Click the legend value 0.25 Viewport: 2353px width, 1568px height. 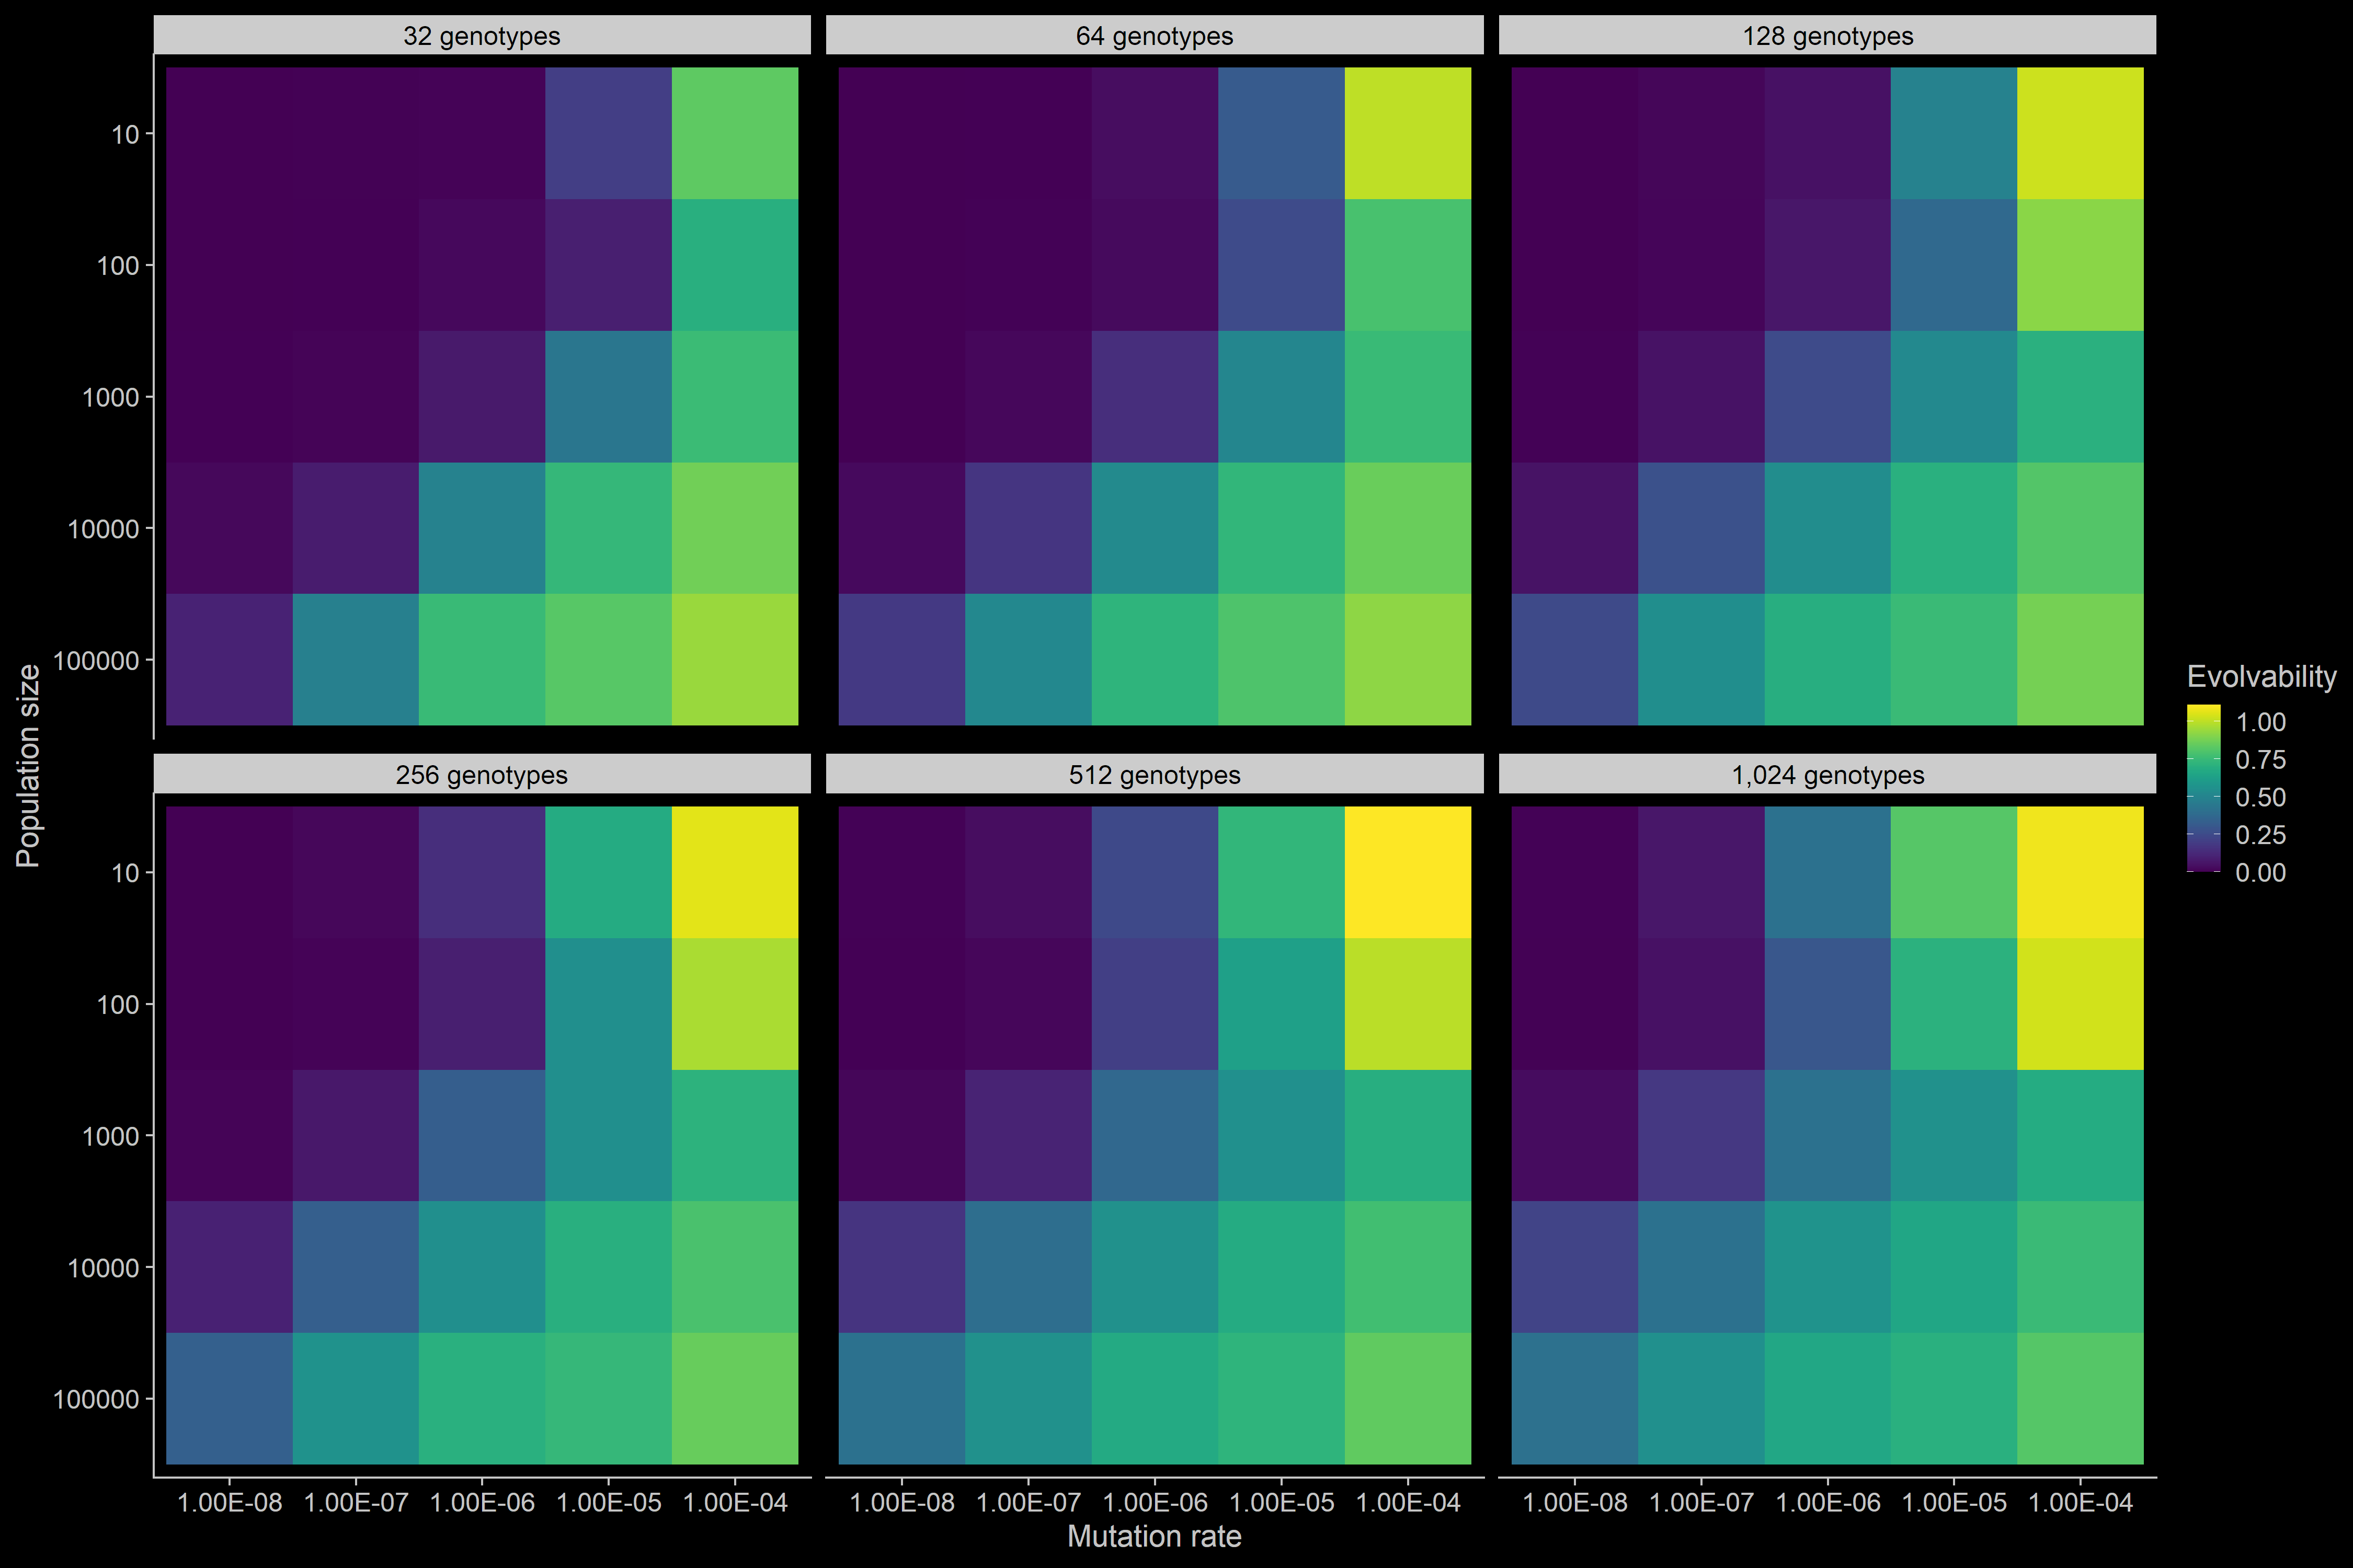2261,835
